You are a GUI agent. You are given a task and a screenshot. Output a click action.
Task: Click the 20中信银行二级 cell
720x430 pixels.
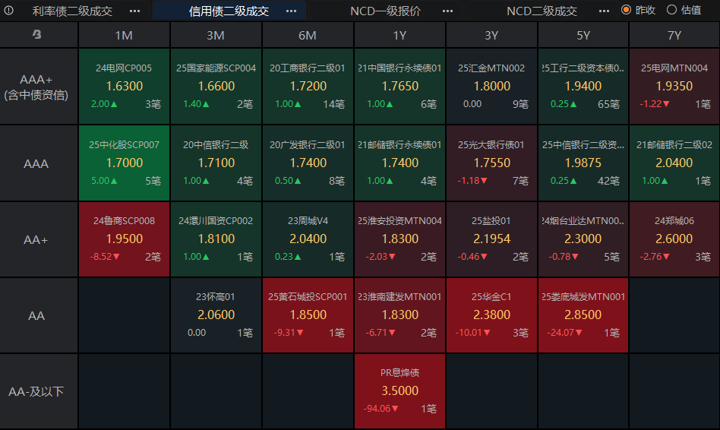pyautogui.click(x=216, y=163)
